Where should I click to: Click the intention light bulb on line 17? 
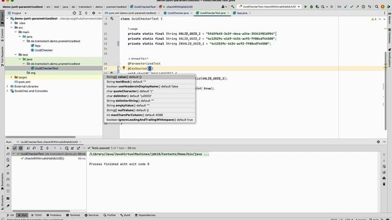[124, 68]
